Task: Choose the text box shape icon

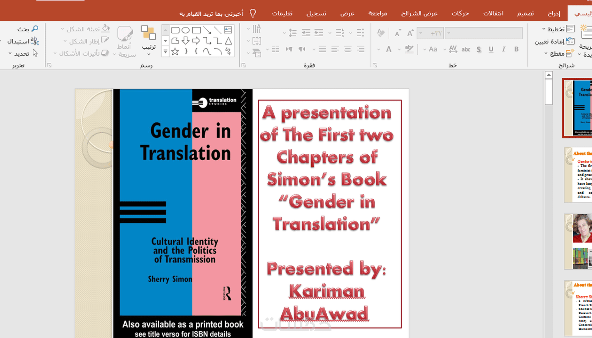Action: [x=228, y=30]
